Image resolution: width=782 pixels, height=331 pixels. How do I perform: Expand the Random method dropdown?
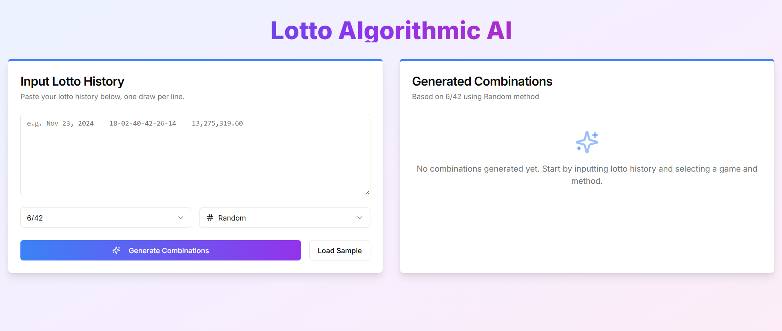(284, 218)
